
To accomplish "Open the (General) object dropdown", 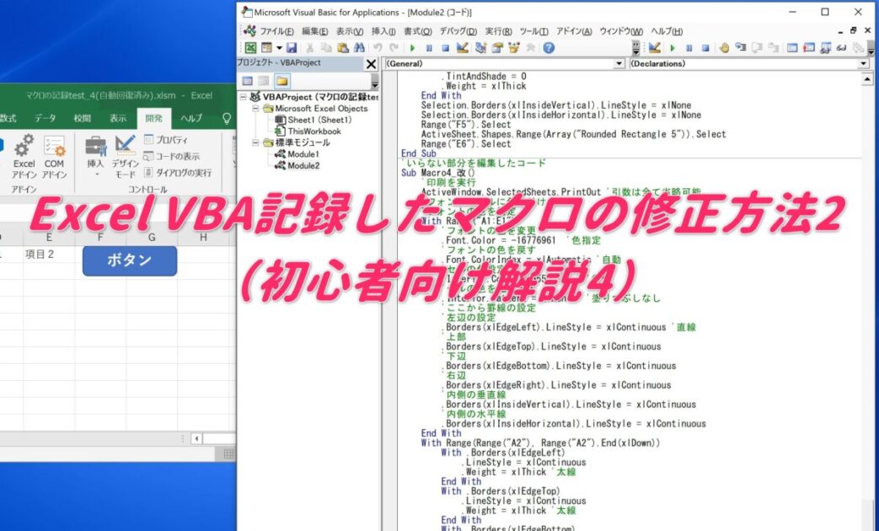I will pyautogui.click(x=619, y=64).
